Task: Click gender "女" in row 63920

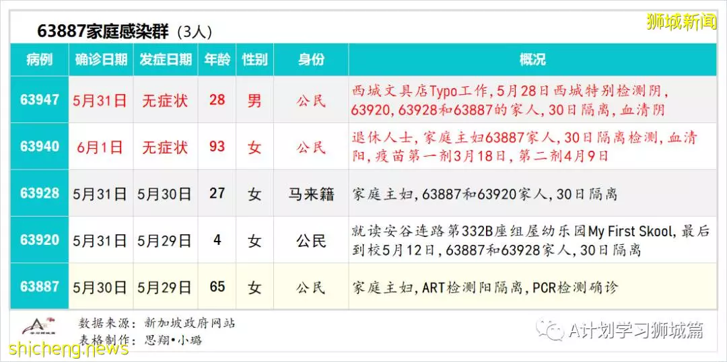Action: (x=254, y=241)
